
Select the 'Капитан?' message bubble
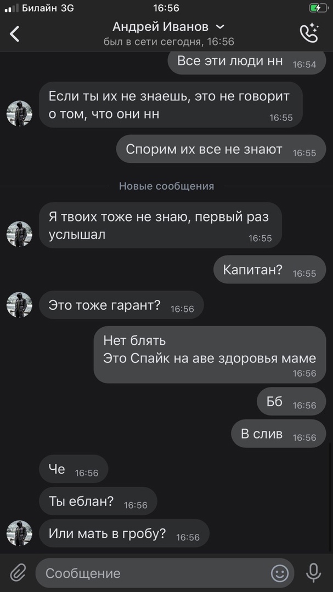point(269,270)
